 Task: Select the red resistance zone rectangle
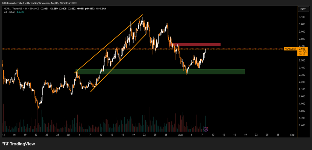click(197, 45)
